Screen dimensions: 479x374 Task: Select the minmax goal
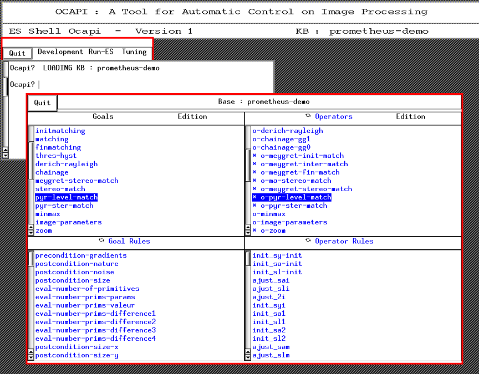point(48,214)
